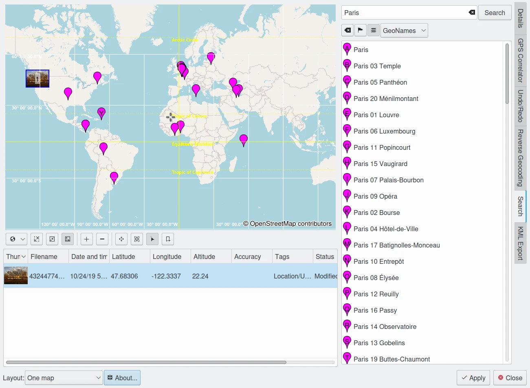Open the Layout One map dropdown

pyautogui.click(x=64, y=378)
